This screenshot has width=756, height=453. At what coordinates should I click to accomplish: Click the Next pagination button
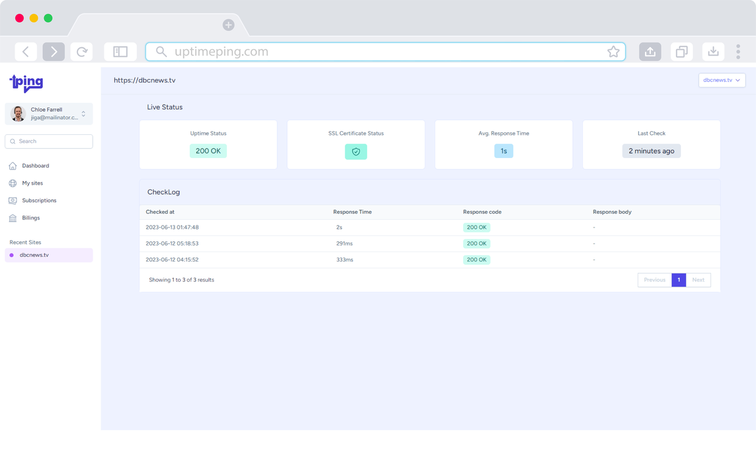[698, 280]
